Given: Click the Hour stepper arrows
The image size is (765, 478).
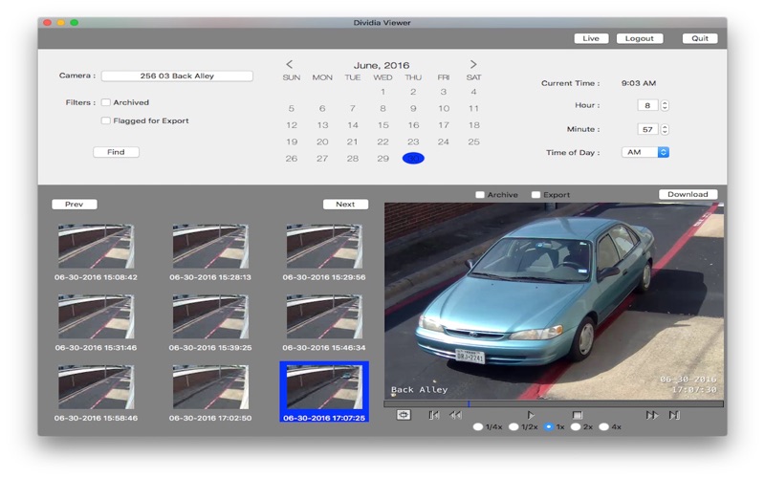Looking at the screenshot, I should (665, 105).
